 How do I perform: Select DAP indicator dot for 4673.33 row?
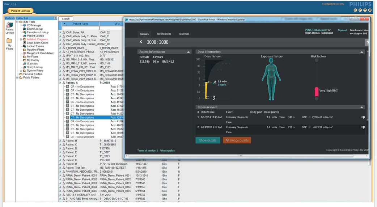point(310,127)
